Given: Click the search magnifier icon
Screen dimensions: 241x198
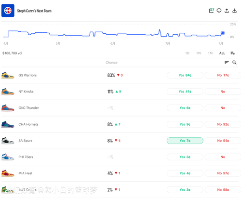Looking at the screenshot, I should click(x=234, y=63).
